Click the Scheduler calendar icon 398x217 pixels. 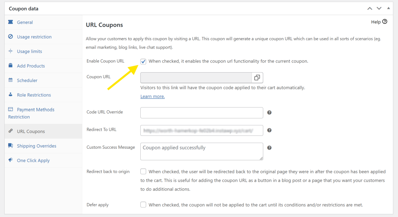10,80
